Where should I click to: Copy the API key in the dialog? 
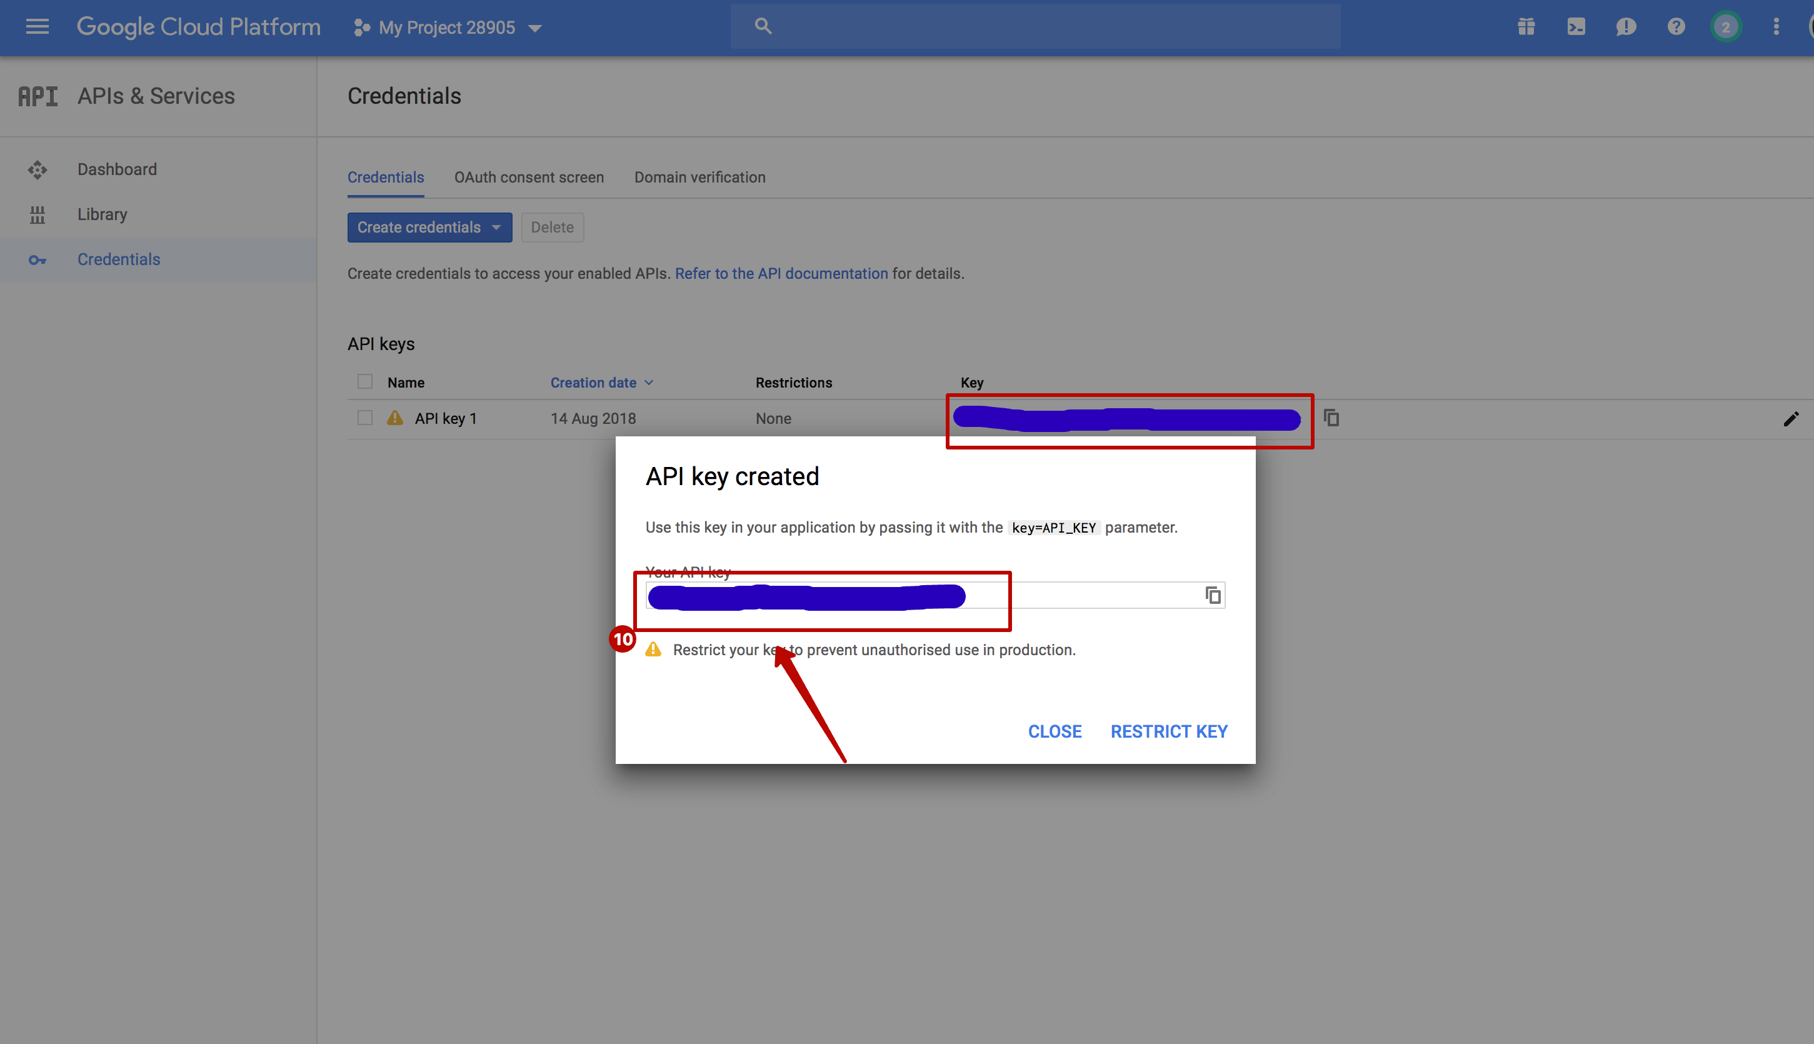coord(1213,595)
